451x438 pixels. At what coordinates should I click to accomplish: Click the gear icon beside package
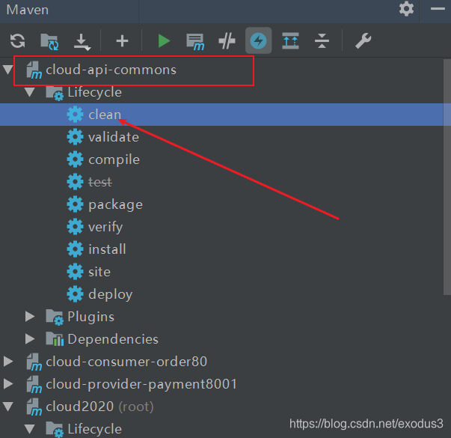pos(75,204)
